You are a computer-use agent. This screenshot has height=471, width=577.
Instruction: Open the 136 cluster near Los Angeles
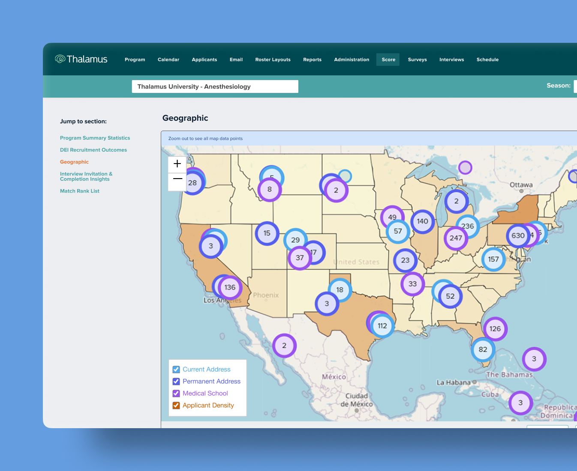coord(230,287)
